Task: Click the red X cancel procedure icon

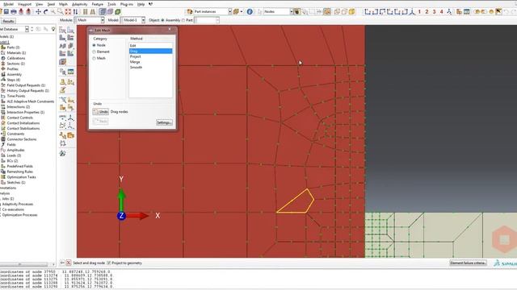Action: (x=69, y=263)
